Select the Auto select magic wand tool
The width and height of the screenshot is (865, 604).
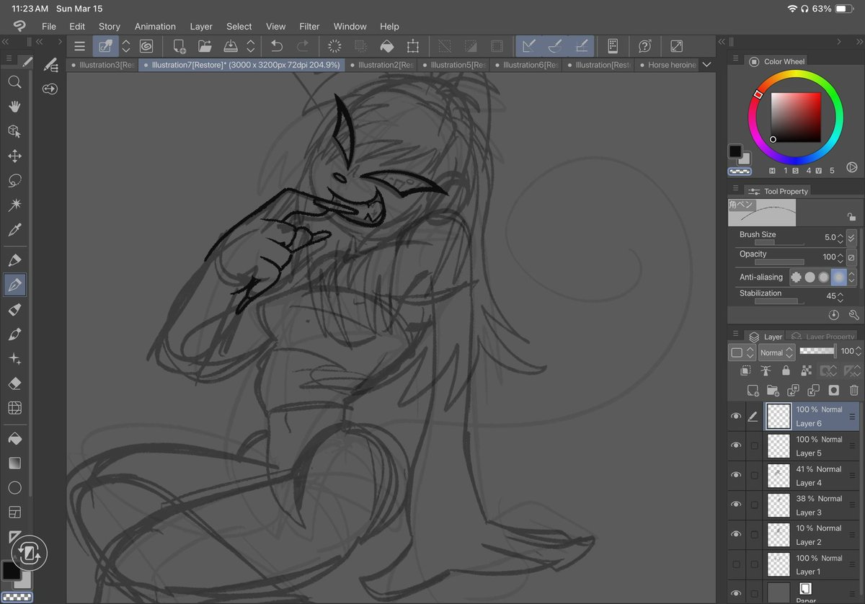pyautogui.click(x=14, y=205)
